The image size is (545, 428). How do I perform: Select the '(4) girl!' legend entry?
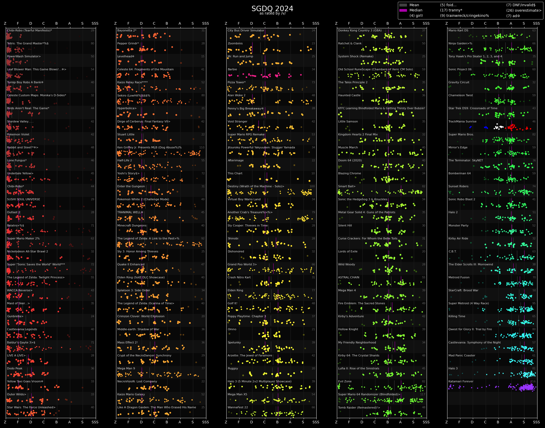coord(416,16)
